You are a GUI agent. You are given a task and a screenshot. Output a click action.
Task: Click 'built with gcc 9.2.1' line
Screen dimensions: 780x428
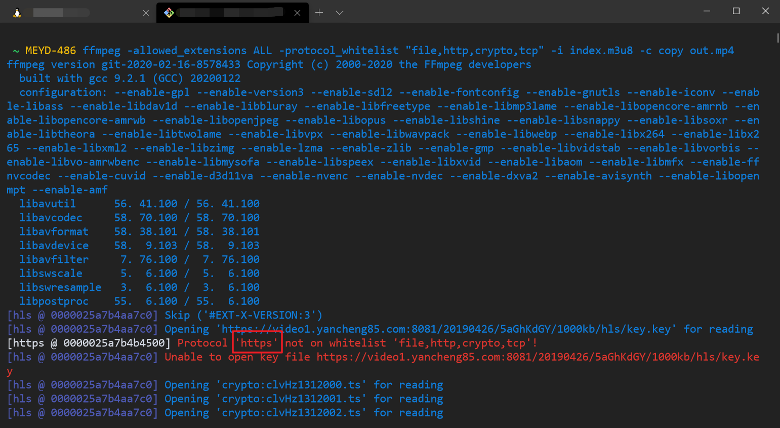[x=130, y=79]
